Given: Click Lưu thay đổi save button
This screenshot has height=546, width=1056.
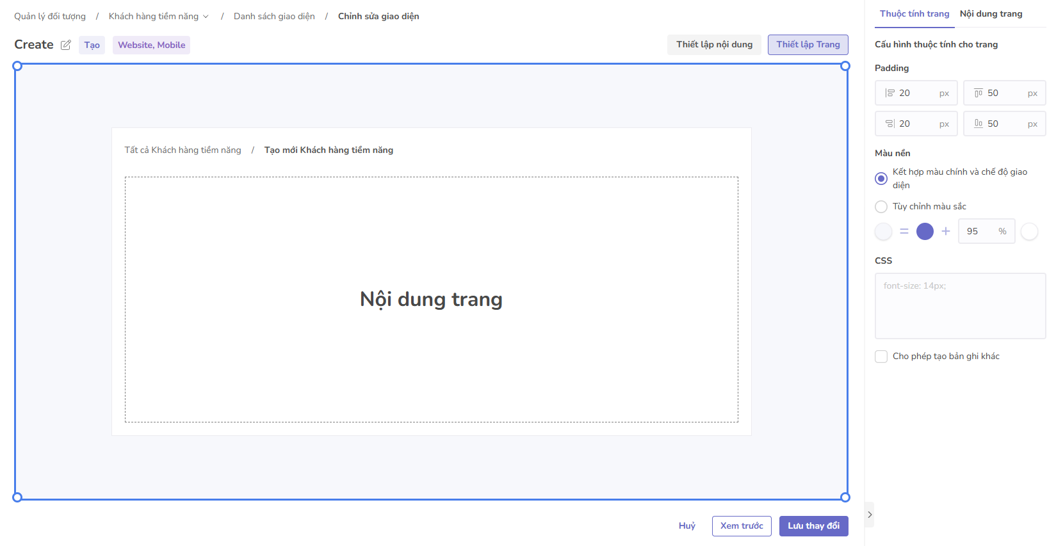Looking at the screenshot, I should click(x=813, y=526).
